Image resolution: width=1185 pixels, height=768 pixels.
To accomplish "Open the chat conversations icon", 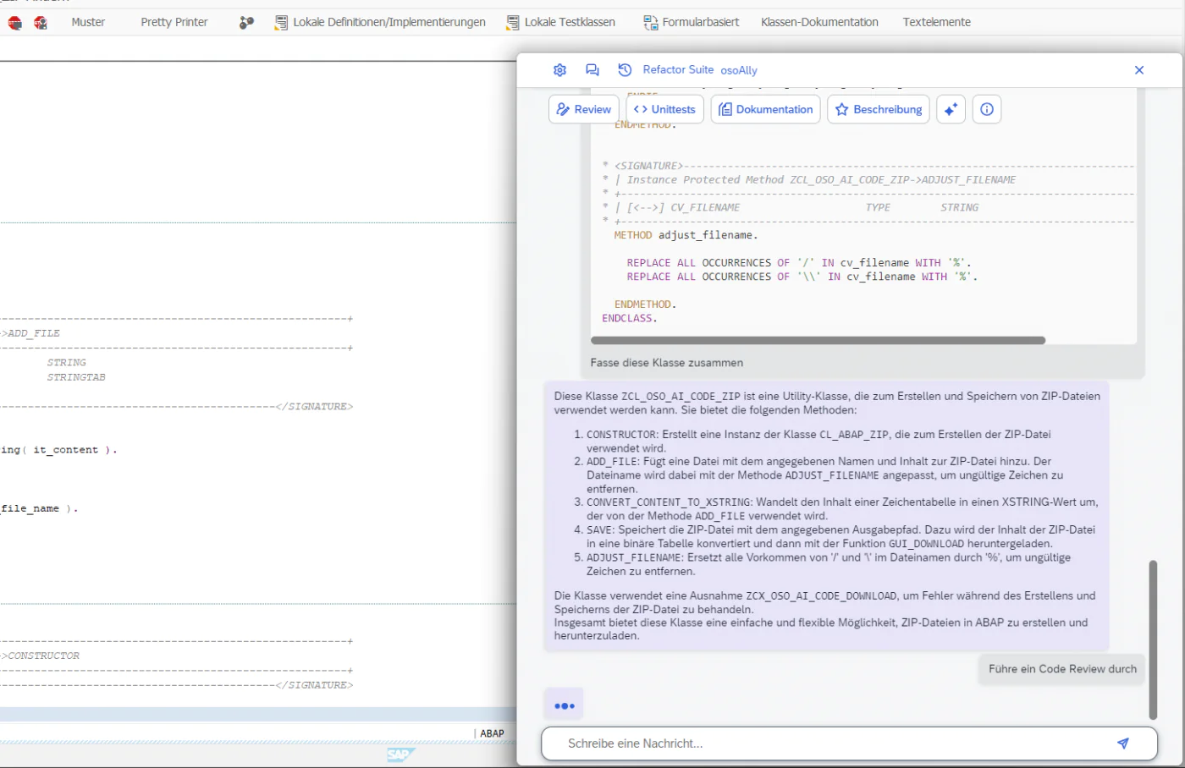I will pyautogui.click(x=592, y=70).
